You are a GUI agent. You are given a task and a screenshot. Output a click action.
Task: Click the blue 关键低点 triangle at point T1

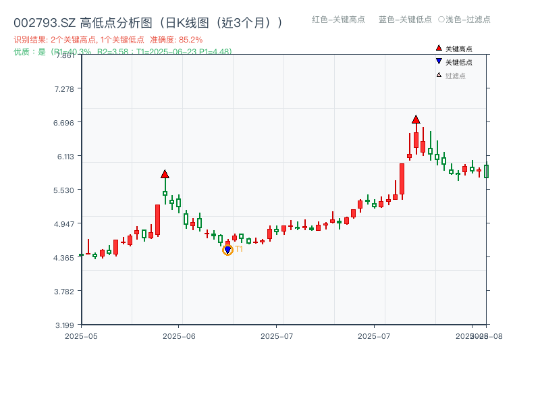point(227,249)
